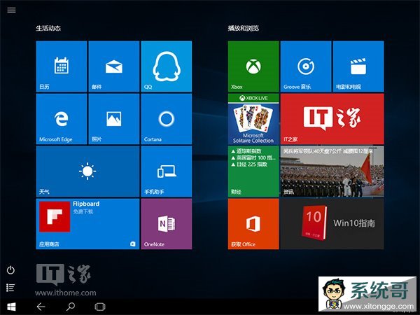Click the XBOX LIVE banner
The width and height of the screenshot is (420, 315).
tap(253, 98)
